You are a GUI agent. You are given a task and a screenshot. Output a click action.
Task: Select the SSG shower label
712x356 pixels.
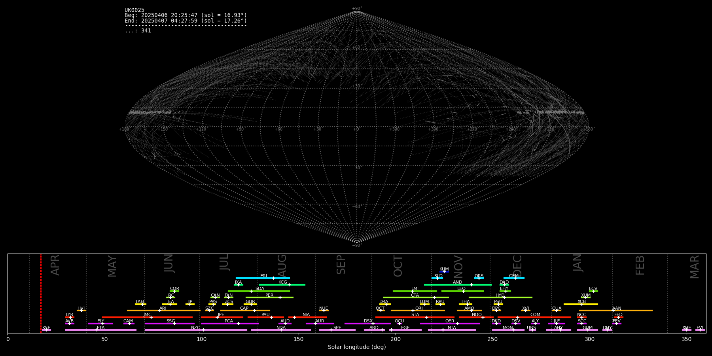pyautogui.click(x=171, y=321)
